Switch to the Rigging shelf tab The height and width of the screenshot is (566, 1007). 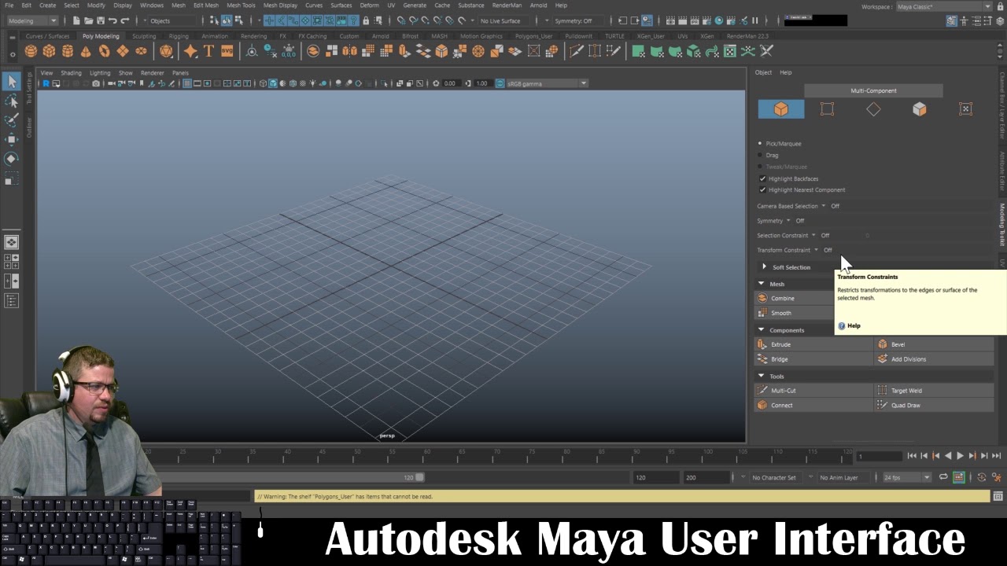click(179, 36)
